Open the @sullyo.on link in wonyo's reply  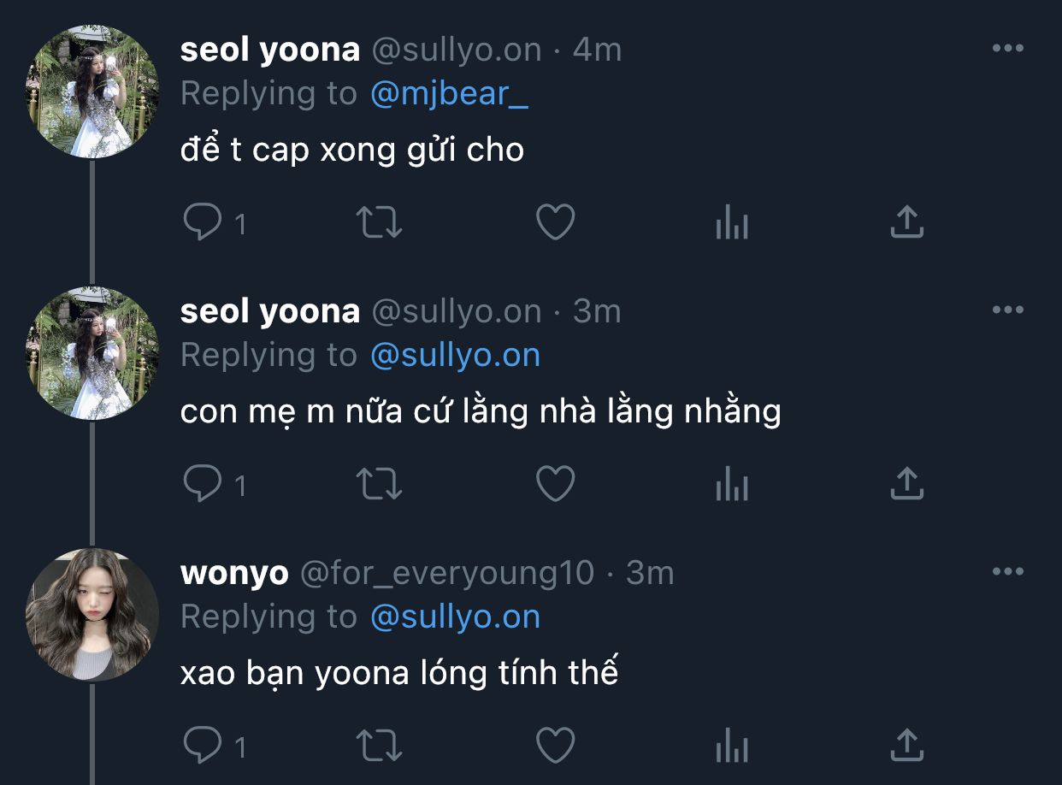[455, 617]
